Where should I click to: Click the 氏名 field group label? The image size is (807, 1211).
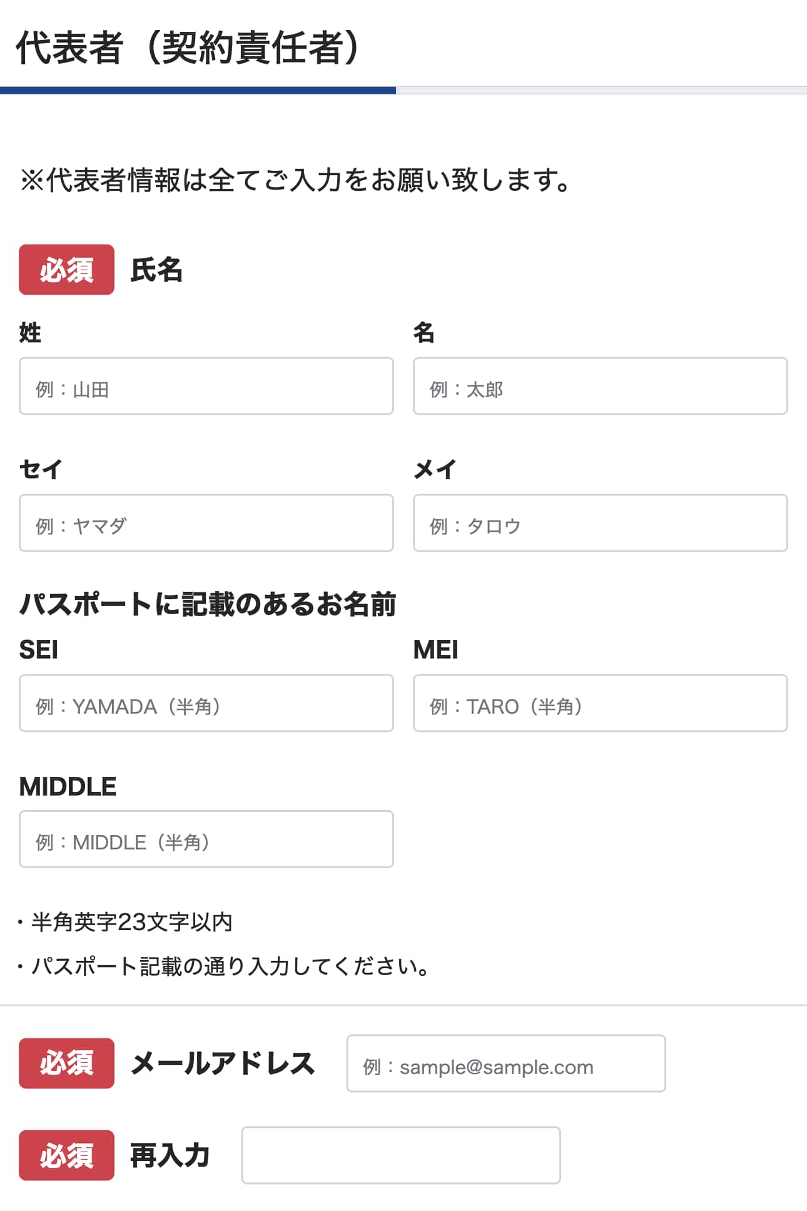(156, 270)
